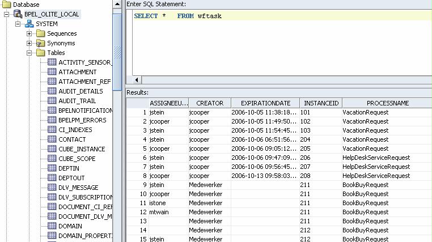This screenshot has width=432, height=242.
Task: Click instance ID cell 204
Action: [x=305, y=139]
